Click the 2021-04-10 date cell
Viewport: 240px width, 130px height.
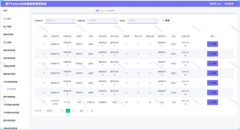click(185, 102)
